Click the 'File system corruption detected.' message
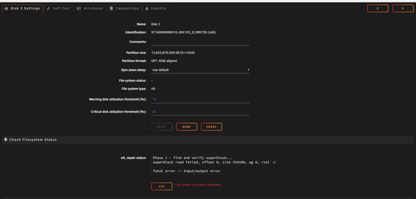Viewport: 416px width, 199px height. coord(198,185)
